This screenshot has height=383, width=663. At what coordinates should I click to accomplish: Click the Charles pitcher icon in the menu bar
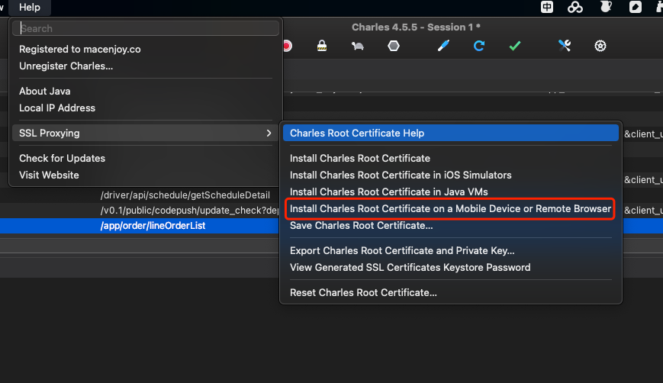click(606, 8)
